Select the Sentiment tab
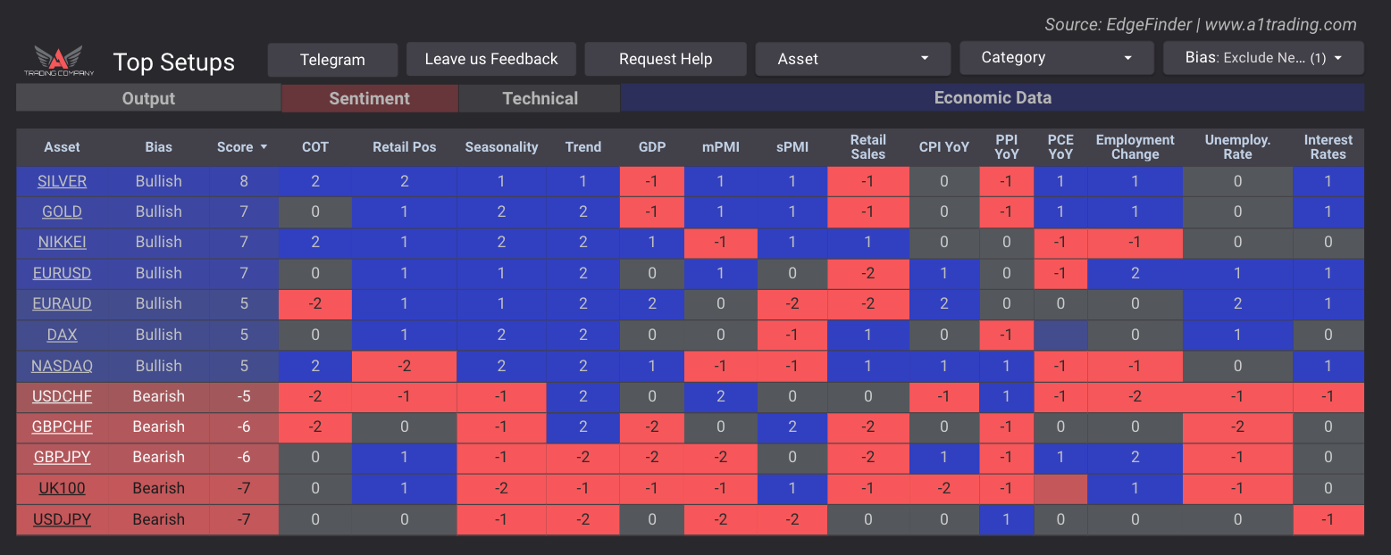The height and width of the screenshot is (555, 1391). tap(369, 98)
